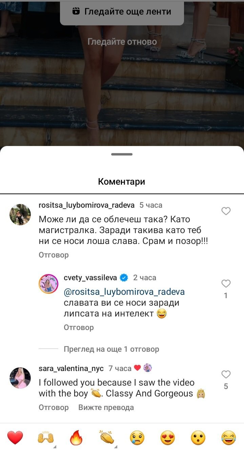
Task: Open sara_valentina_nyc's avatar
Action: point(20,378)
